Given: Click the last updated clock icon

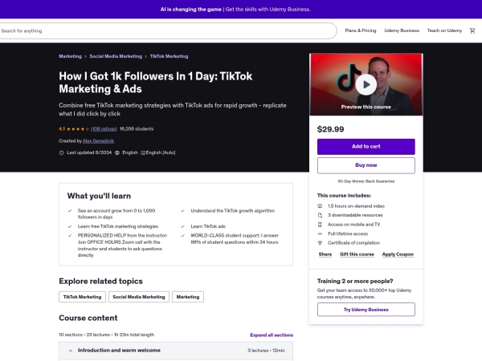Looking at the screenshot, I should point(62,152).
